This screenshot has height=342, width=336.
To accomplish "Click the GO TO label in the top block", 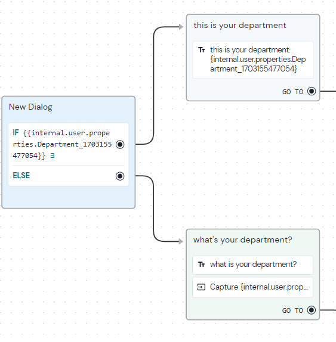I will pyautogui.click(x=293, y=92).
